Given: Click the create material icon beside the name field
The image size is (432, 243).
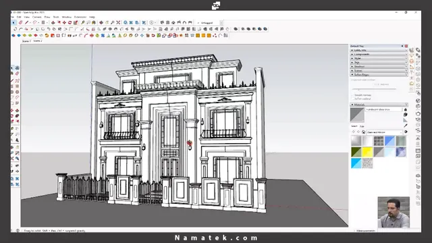Looking at the screenshot, I should coord(405,114).
